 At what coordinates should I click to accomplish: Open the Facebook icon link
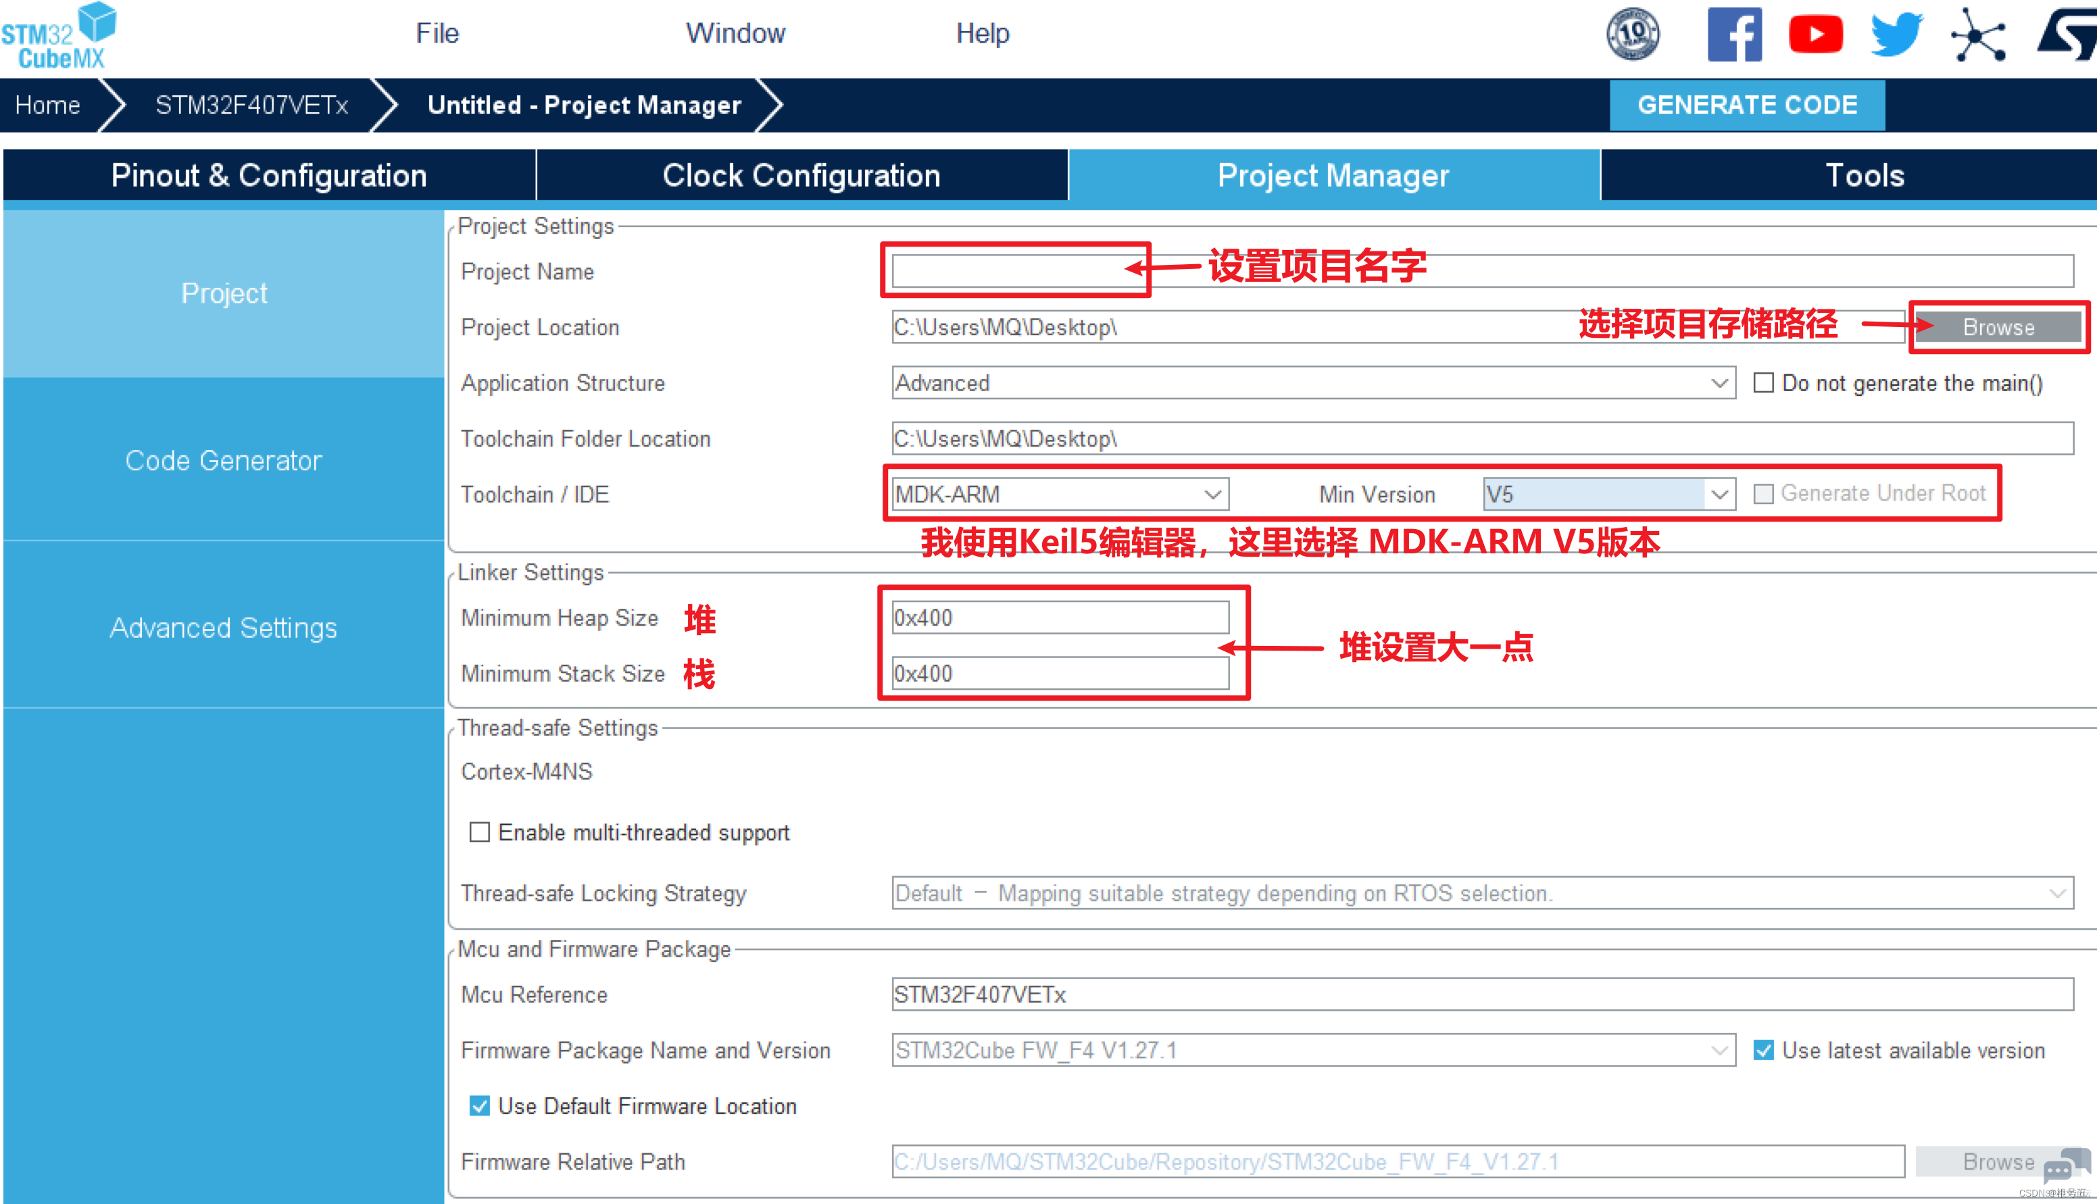(x=1734, y=34)
